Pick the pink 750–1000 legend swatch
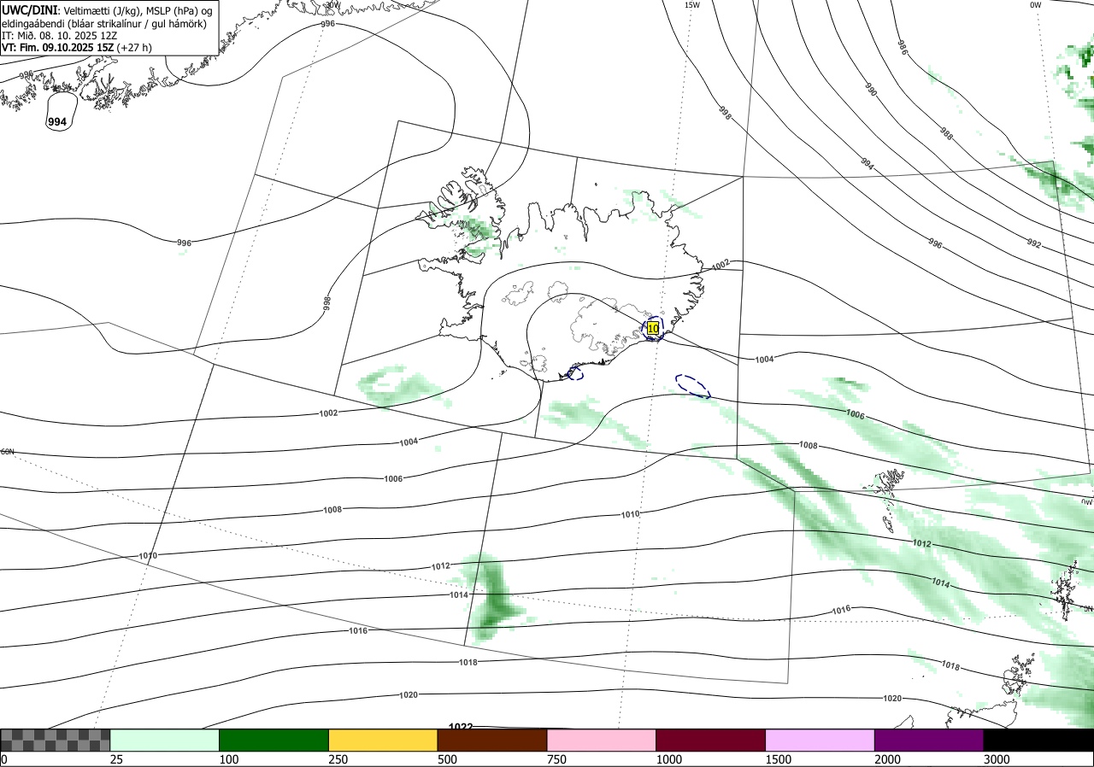1094x767 pixels. [602, 740]
